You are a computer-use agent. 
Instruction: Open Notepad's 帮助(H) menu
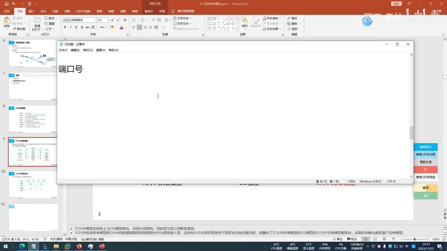point(113,50)
